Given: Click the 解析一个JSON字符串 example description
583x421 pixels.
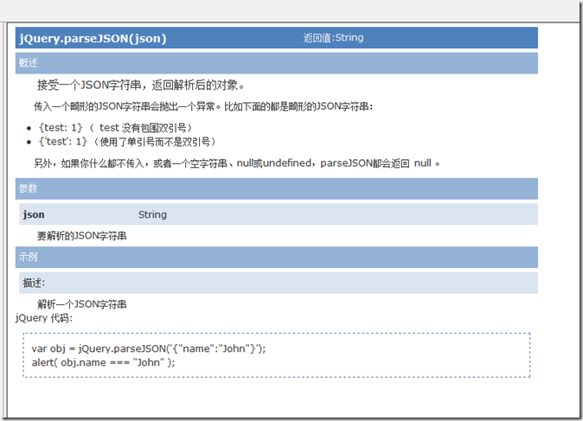Looking at the screenshot, I should coord(82,304).
